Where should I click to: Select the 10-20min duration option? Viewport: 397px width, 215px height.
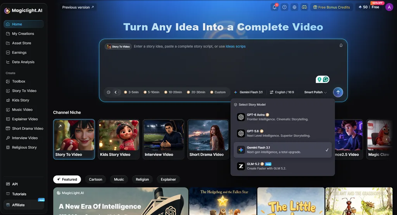click(x=173, y=92)
